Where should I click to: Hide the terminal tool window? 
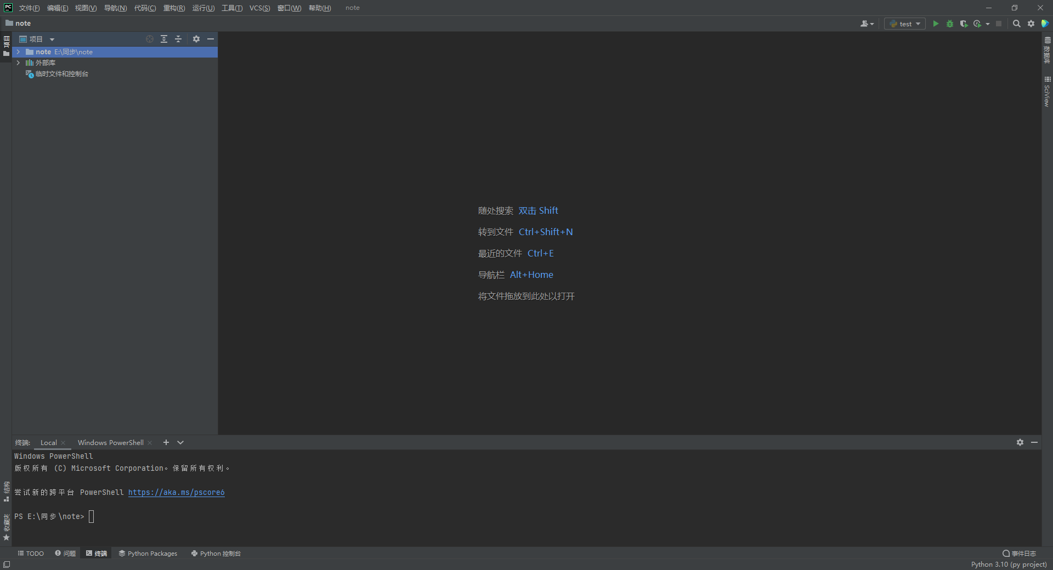pyautogui.click(x=1034, y=442)
